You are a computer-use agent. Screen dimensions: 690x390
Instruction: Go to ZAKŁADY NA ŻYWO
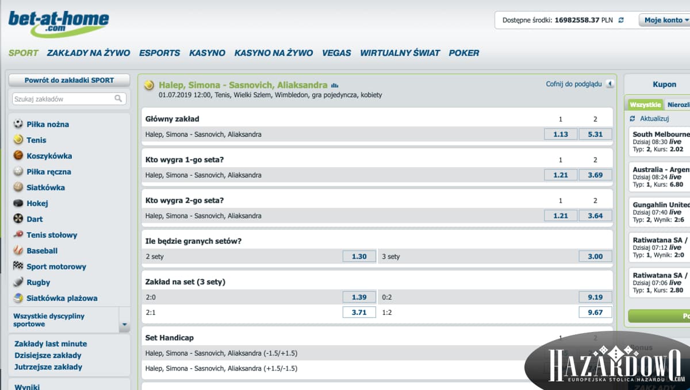click(89, 53)
